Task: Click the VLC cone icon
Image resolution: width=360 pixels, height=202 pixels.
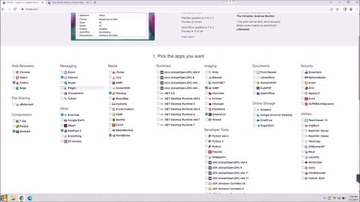Action: click(x=114, y=77)
